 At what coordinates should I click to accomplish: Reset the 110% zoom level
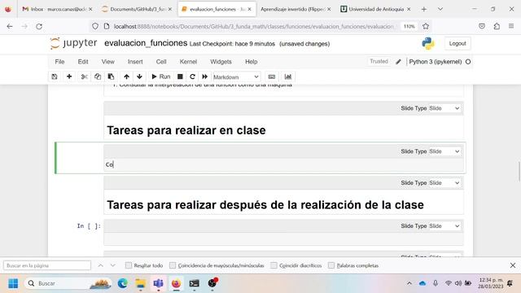pos(409,26)
